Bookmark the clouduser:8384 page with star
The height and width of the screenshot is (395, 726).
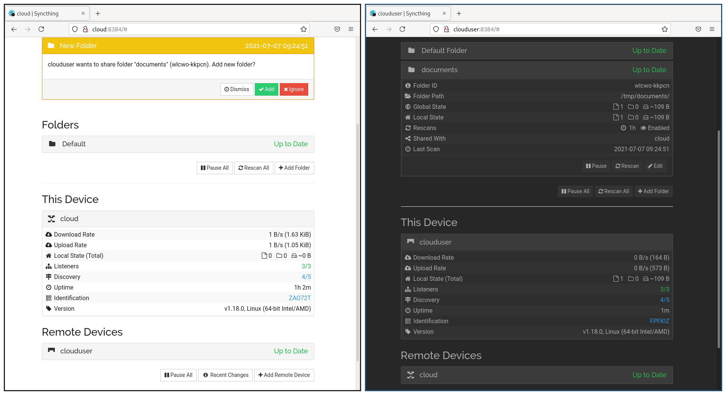click(664, 29)
